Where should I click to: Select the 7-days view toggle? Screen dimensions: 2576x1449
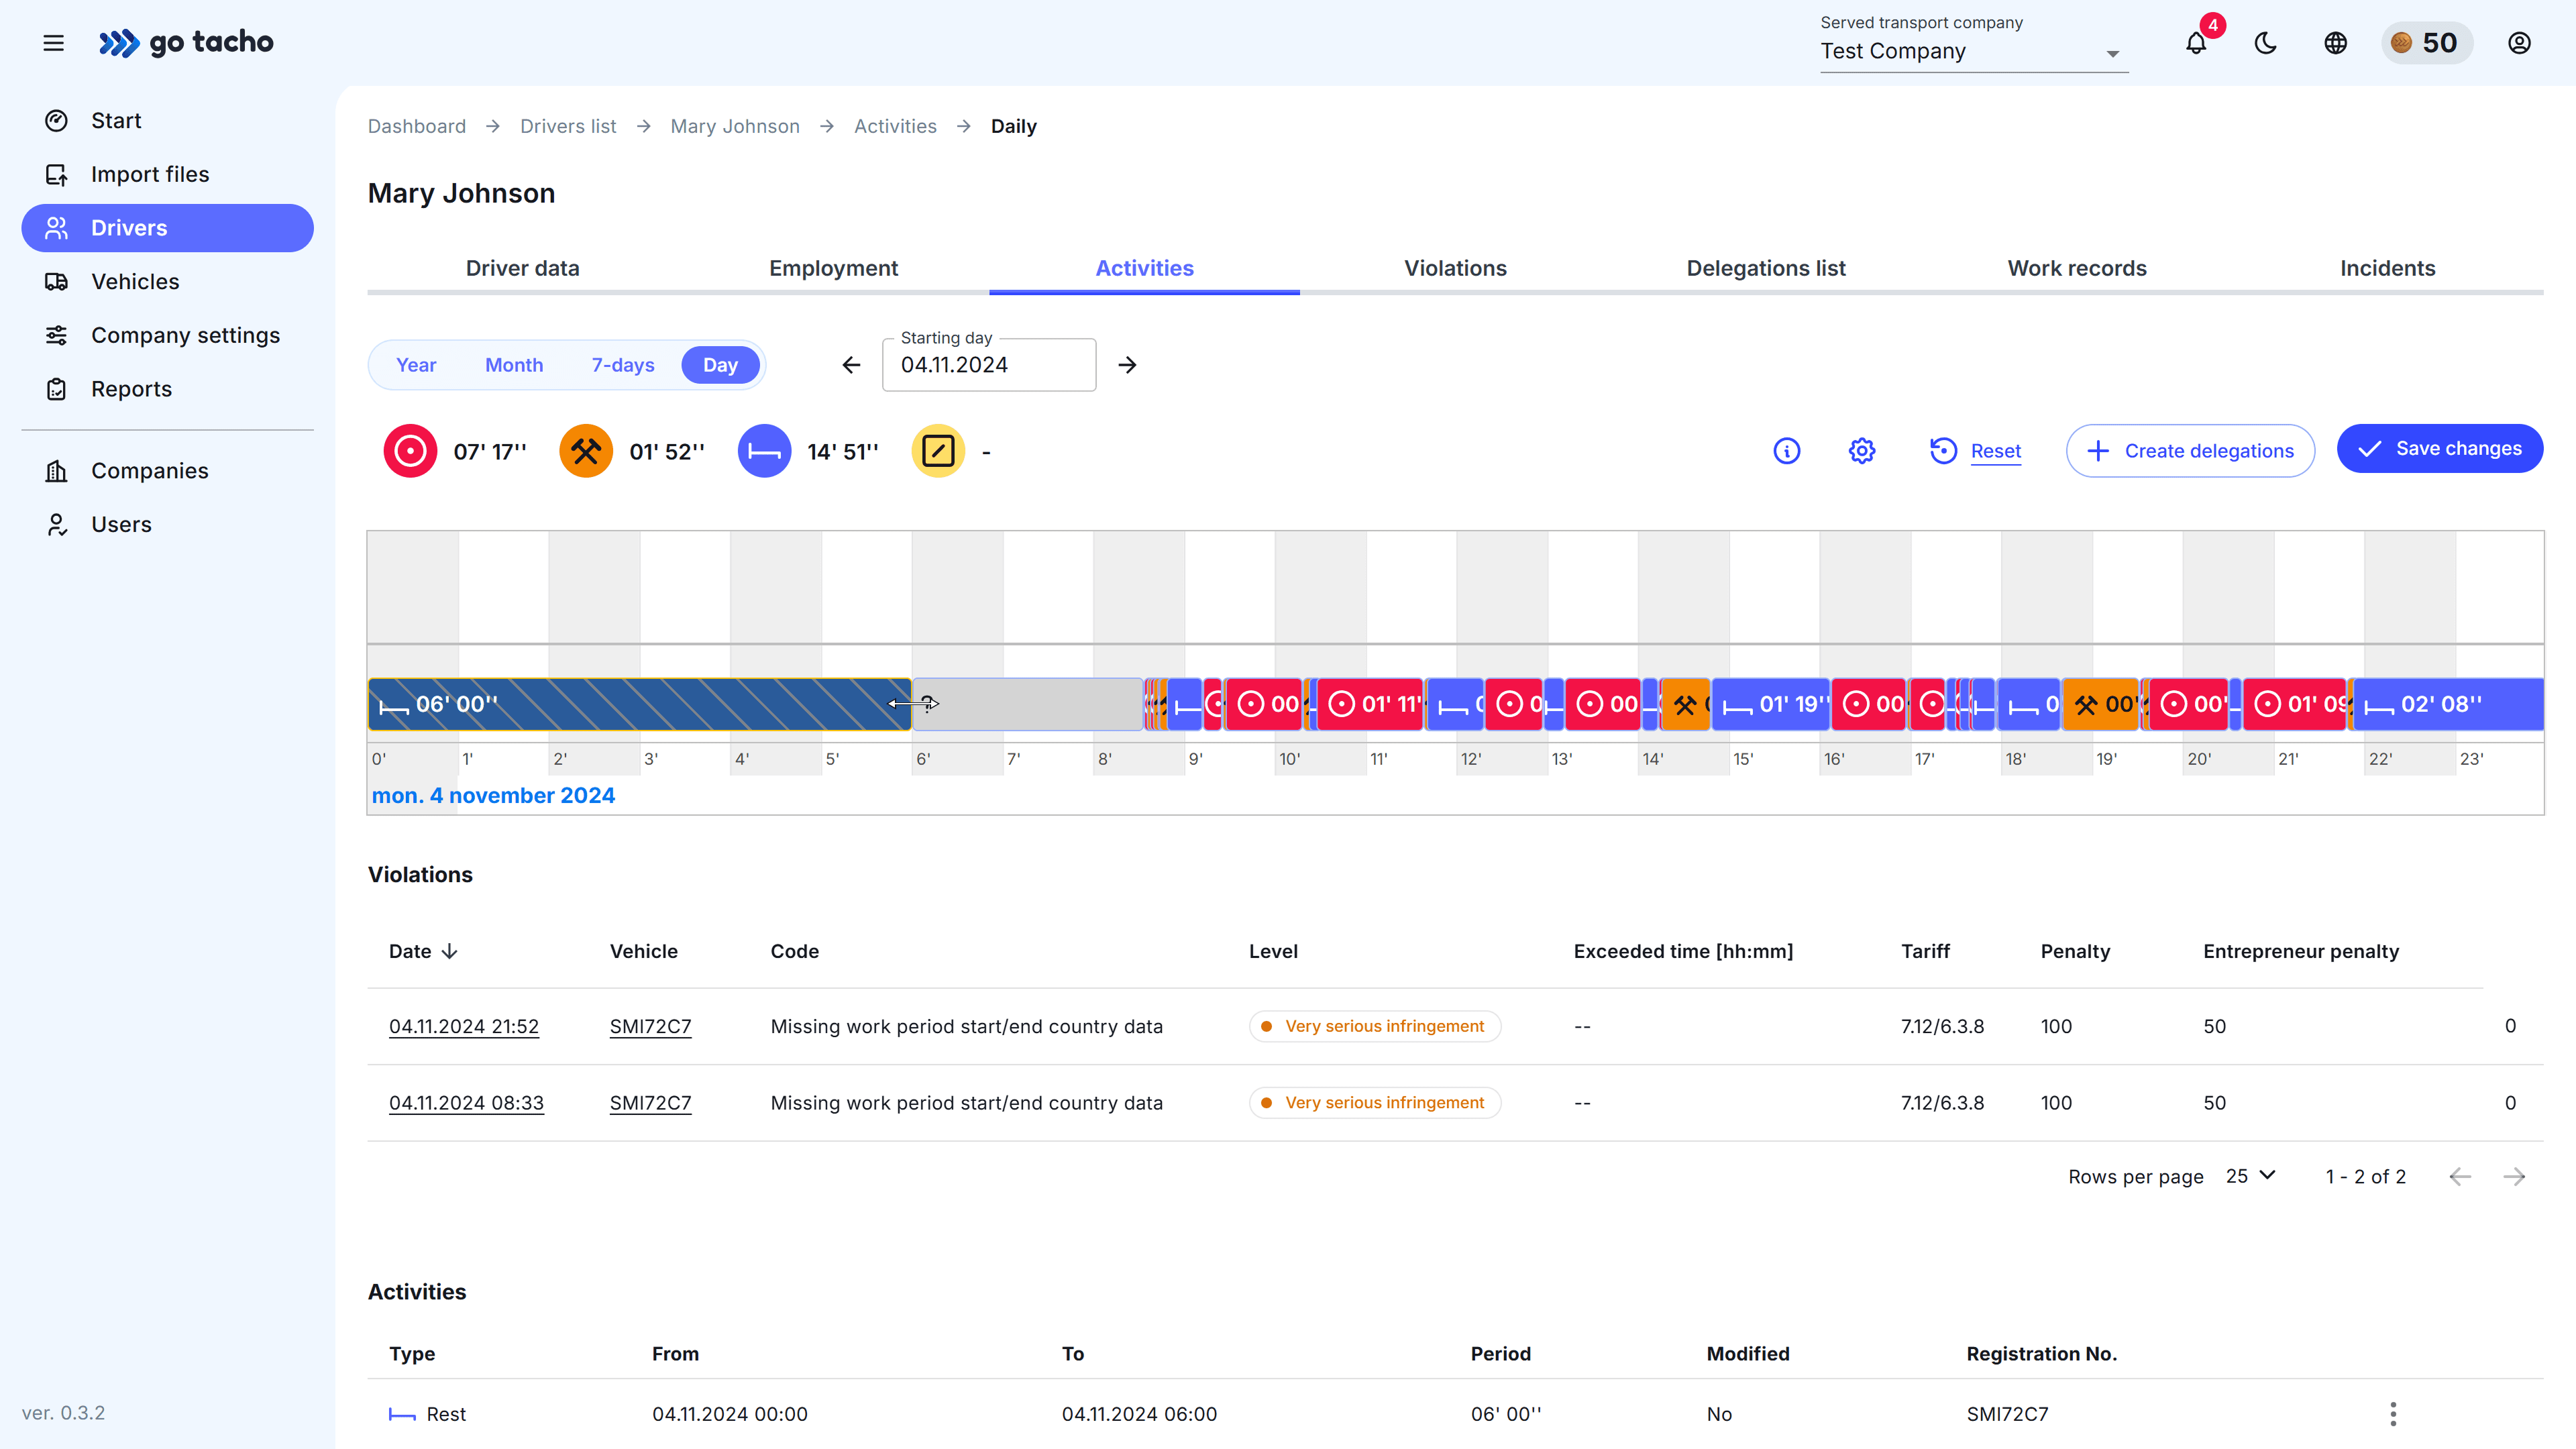[x=622, y=365]
